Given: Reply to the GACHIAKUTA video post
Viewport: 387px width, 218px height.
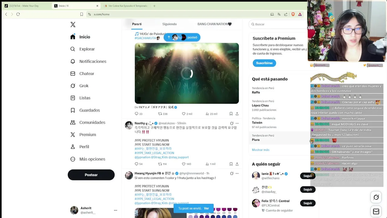Looking at the screenshot, I should 138,114.
